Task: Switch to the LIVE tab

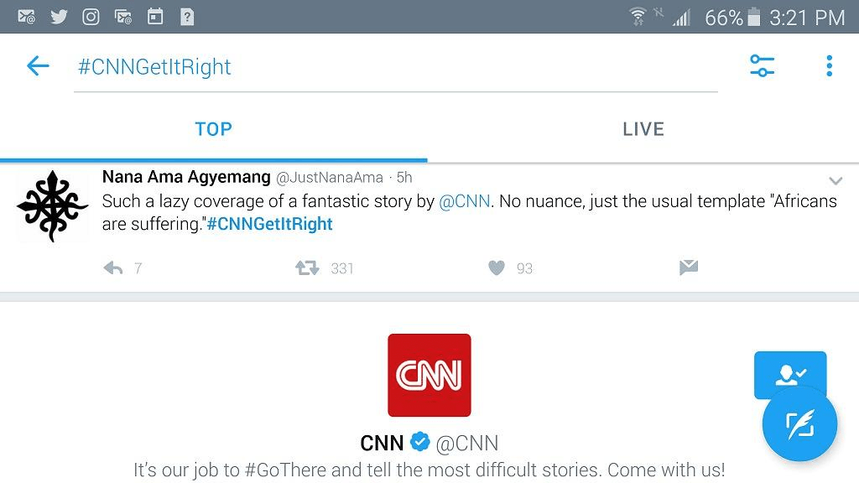Action: [x=643, y=129]
